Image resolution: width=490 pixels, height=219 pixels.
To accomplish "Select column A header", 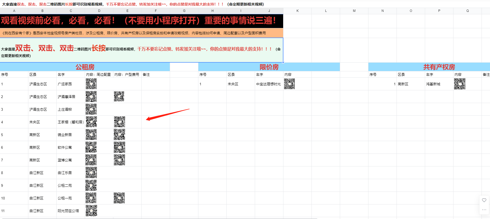I will (14, 11).
